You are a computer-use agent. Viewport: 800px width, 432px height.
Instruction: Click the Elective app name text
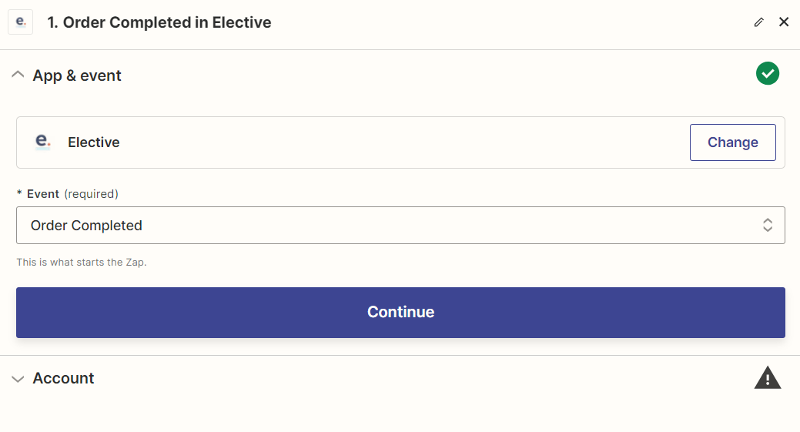94,142
